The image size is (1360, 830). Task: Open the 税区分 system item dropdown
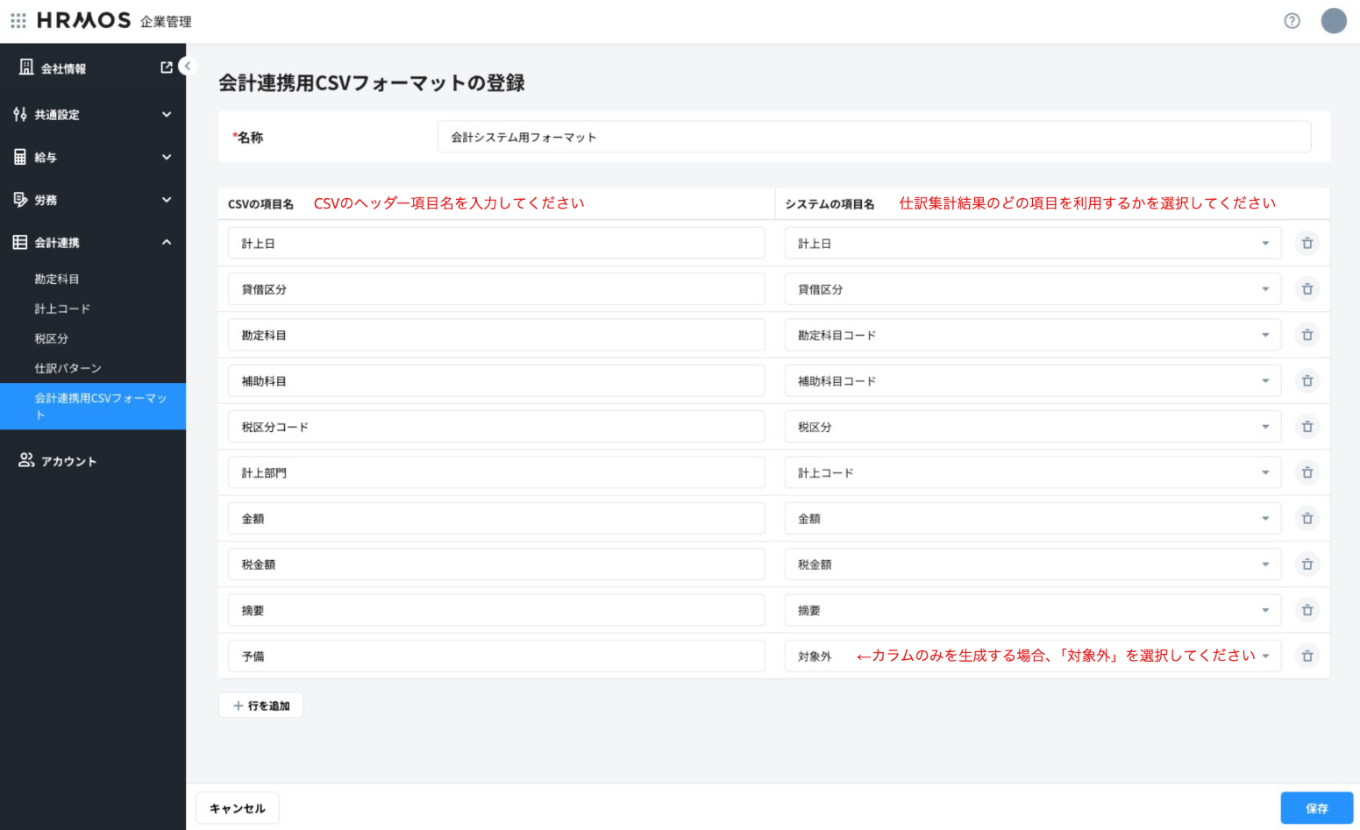pos(1032,427)
